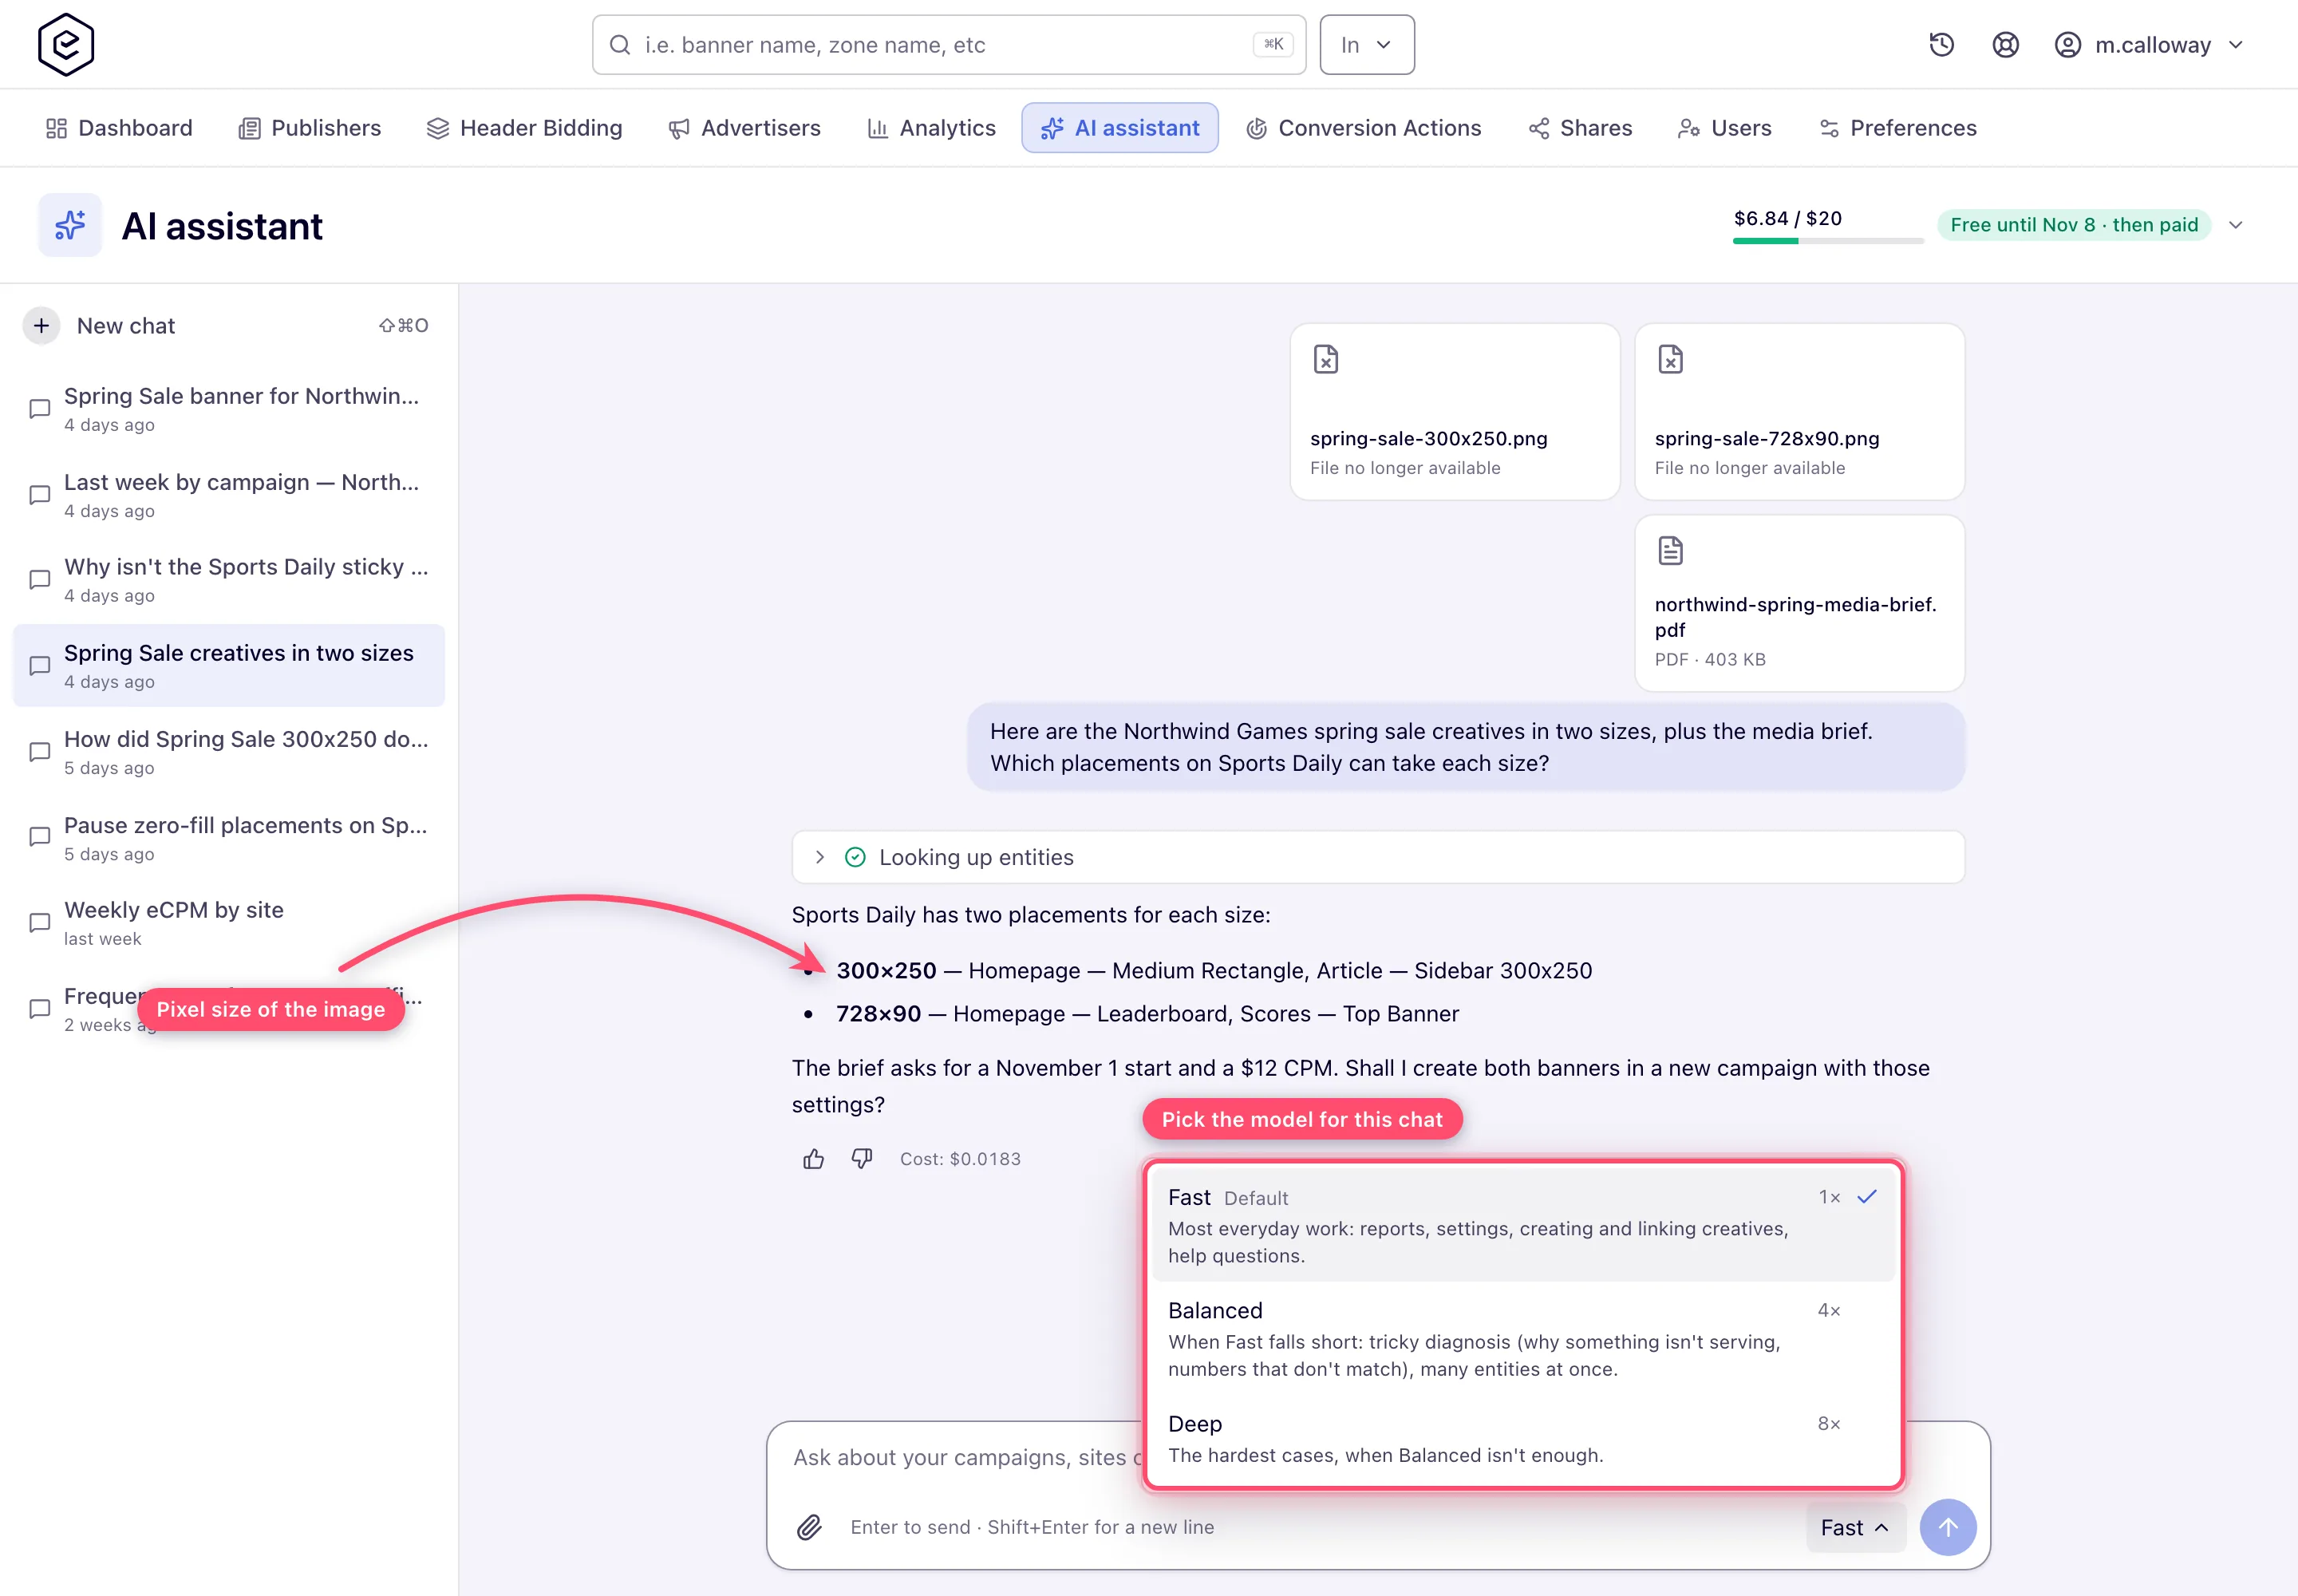Select the Balanced model option
Screen dimensions: 2298x1596
tap(1523, 1338)
